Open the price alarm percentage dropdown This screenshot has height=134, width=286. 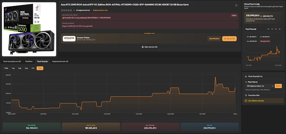260,86
